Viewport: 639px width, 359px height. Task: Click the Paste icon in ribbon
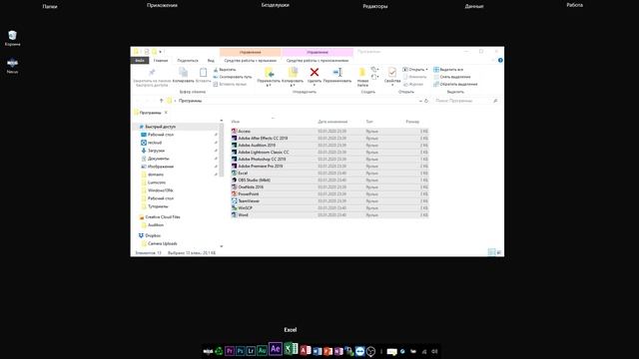tap(203, 73)
